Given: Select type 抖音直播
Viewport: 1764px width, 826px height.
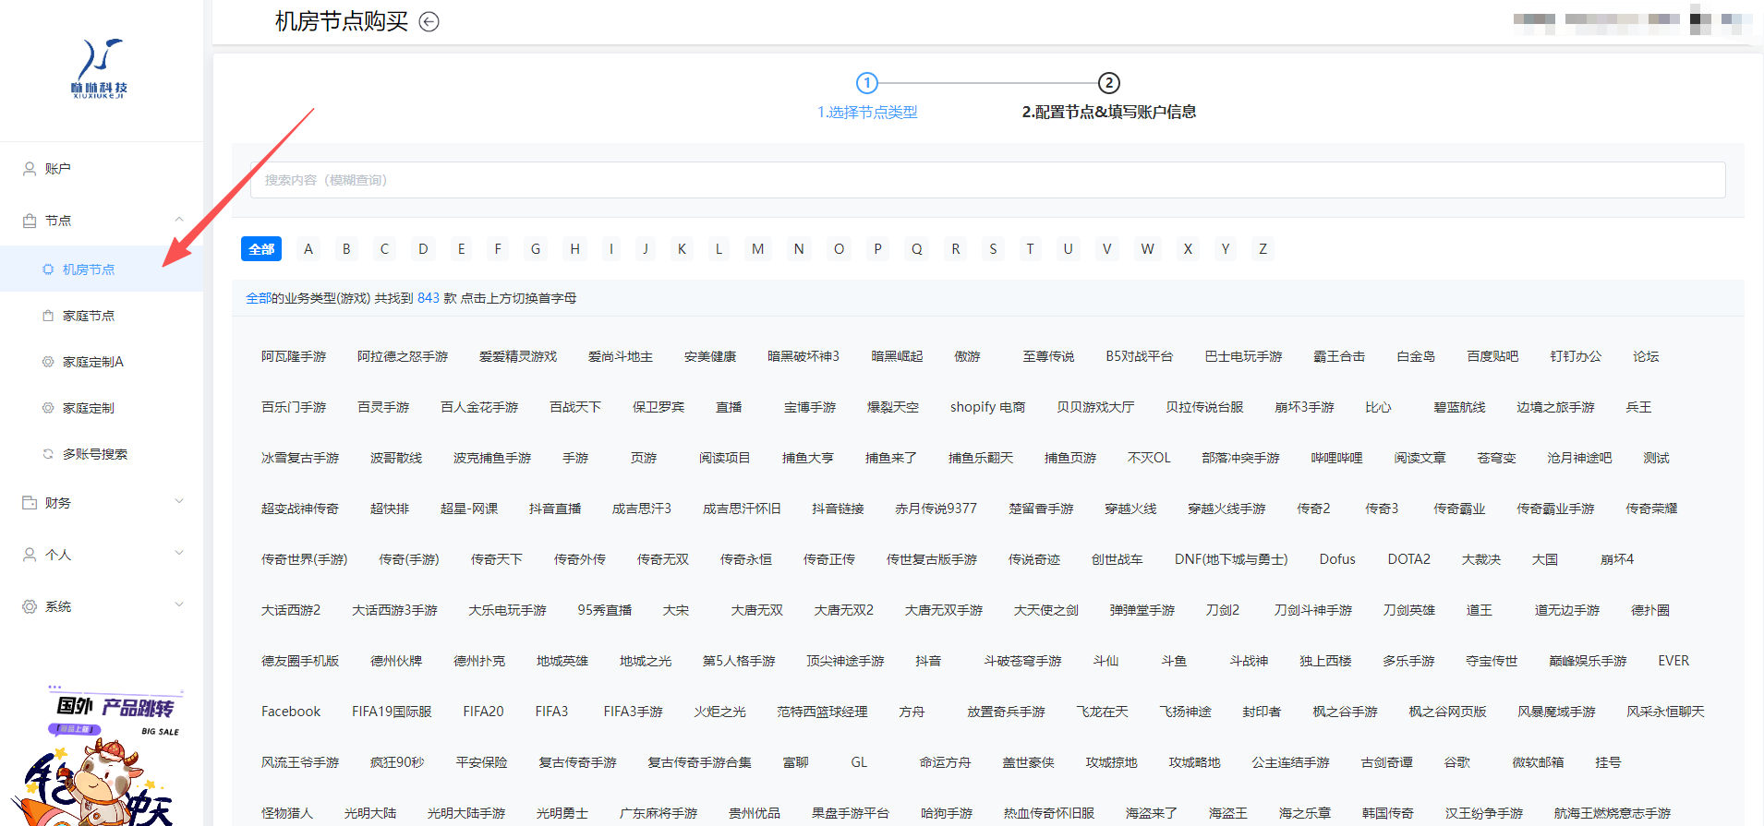Looking at the screenshot, I should [555, 509].
